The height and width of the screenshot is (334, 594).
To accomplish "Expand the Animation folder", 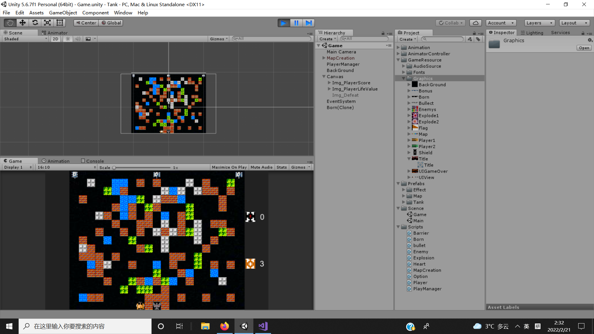I will 398,47.
